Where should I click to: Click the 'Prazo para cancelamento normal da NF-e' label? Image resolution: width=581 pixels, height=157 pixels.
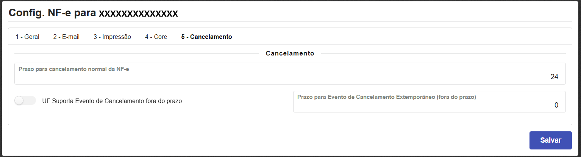click(x=74, y=69)
